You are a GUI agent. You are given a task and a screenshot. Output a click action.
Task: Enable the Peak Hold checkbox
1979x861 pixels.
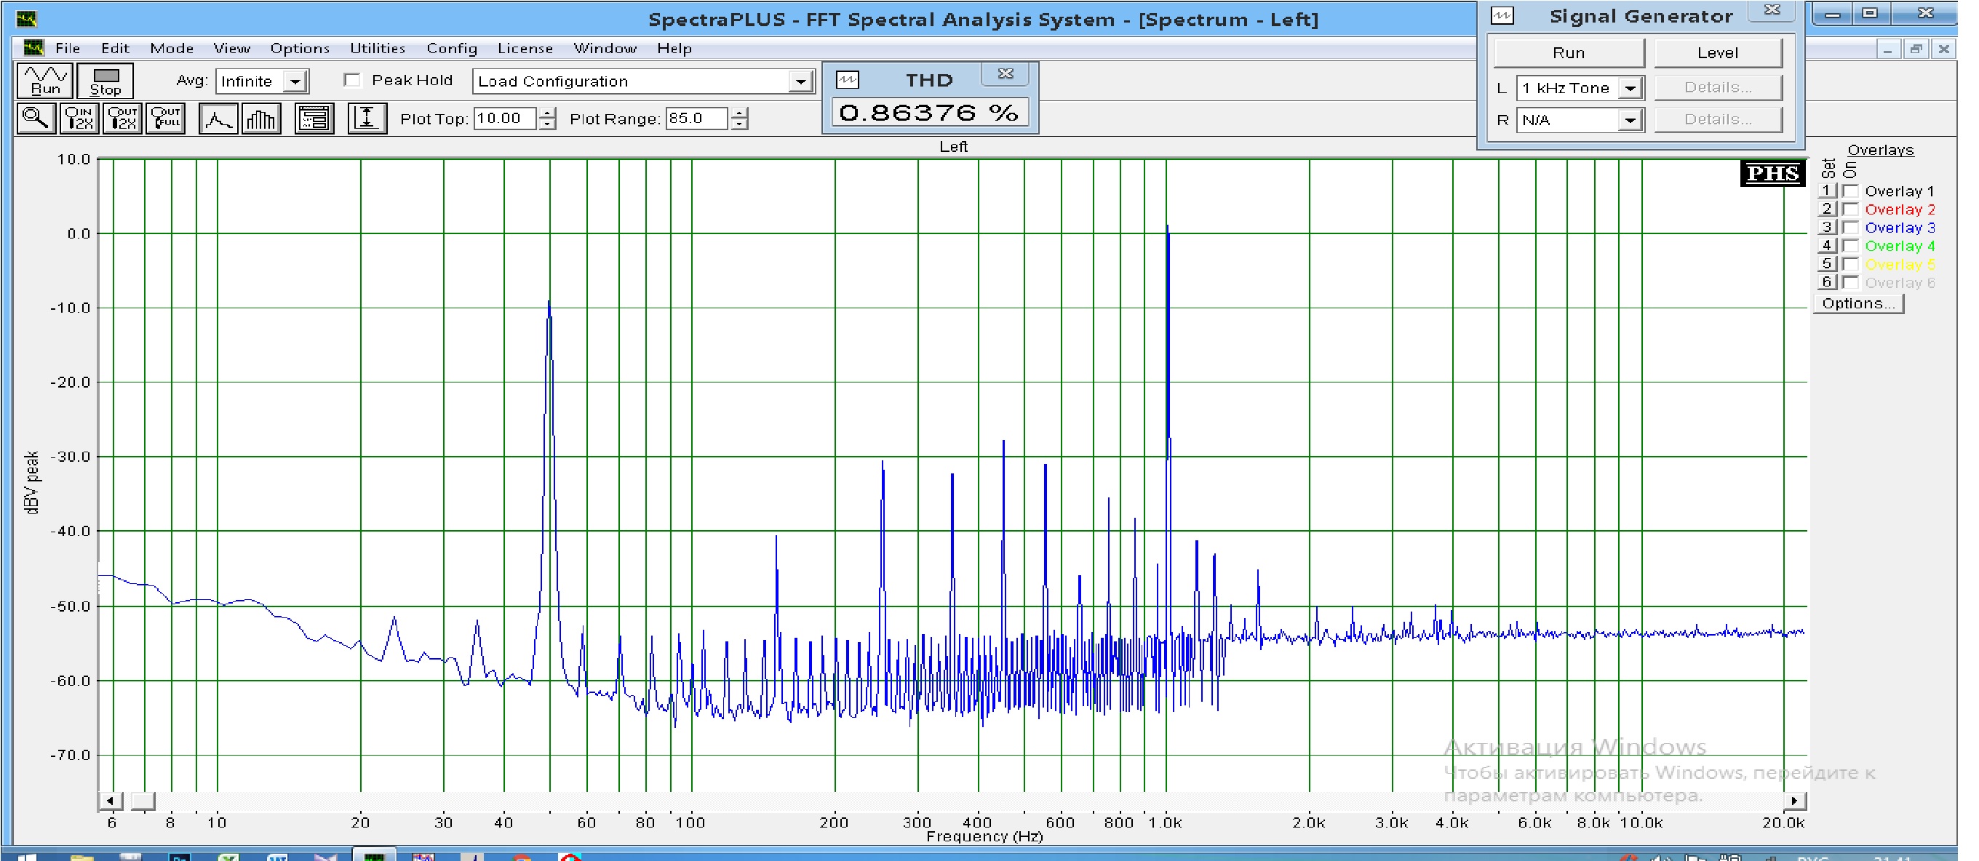point(353,81)
